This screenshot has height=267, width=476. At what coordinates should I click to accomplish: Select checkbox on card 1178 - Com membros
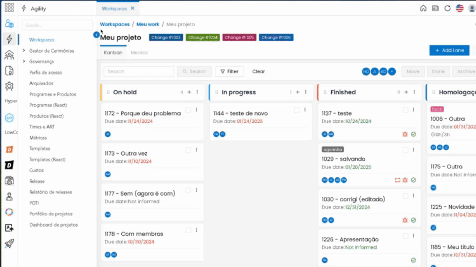(188, 230)
